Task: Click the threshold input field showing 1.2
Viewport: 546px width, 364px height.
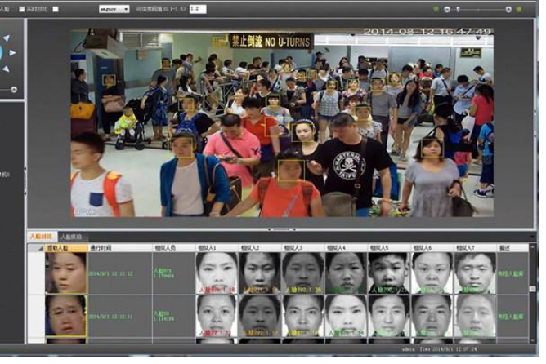Action: 198,9
